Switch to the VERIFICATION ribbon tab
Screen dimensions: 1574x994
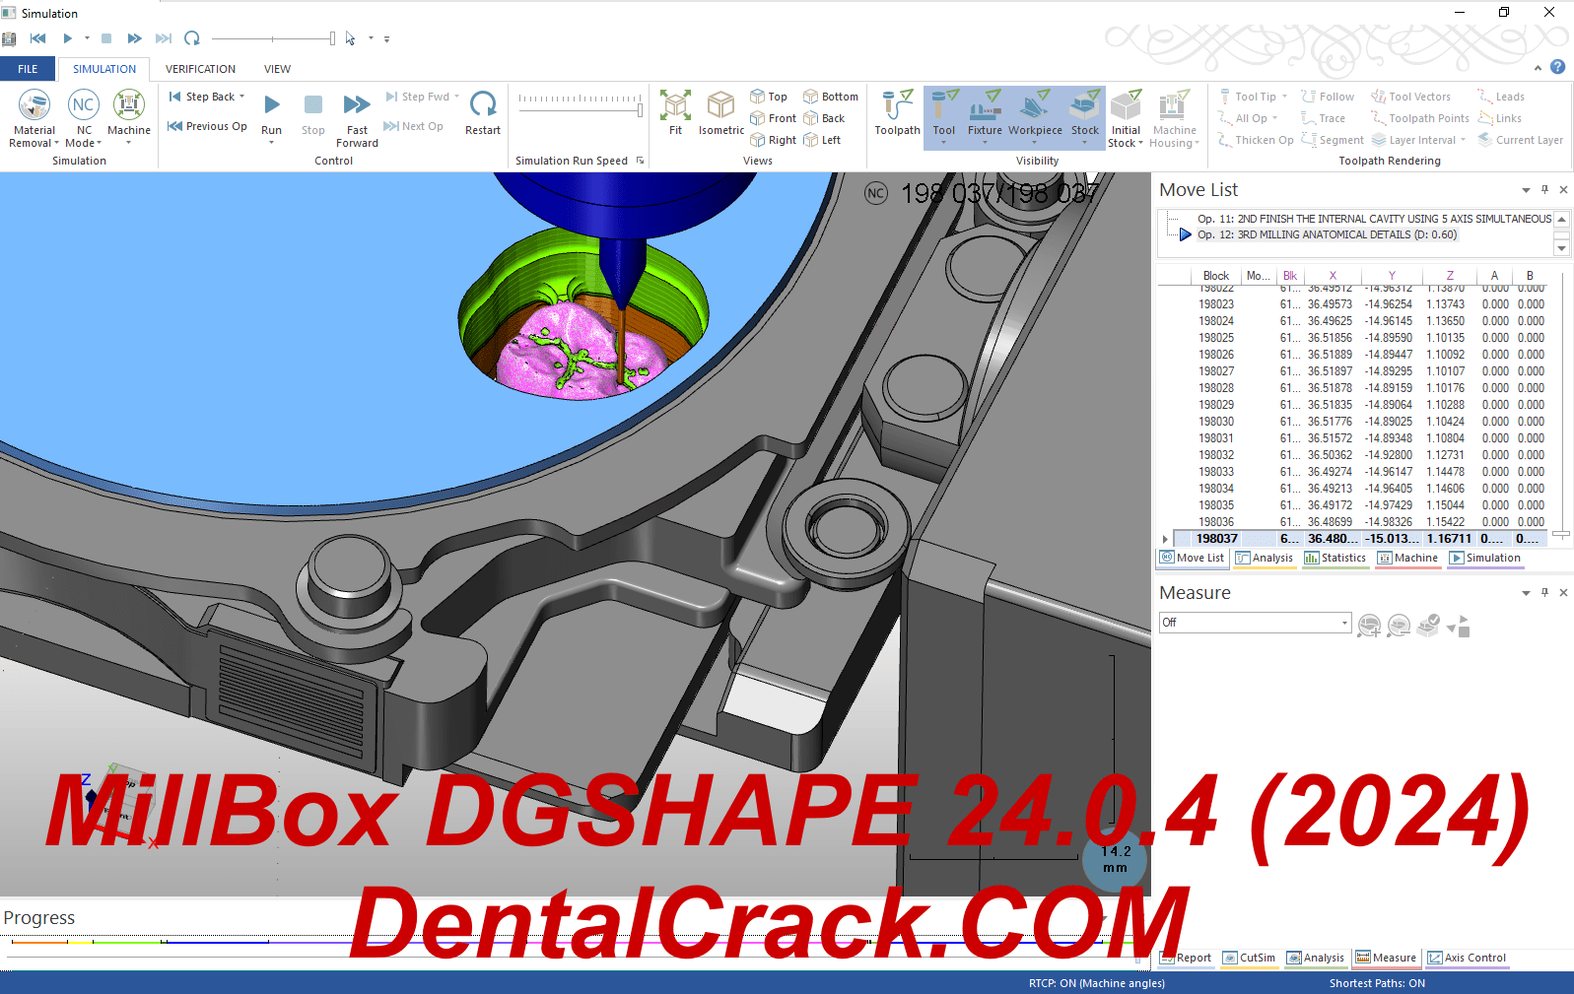[x=200, y=69]
